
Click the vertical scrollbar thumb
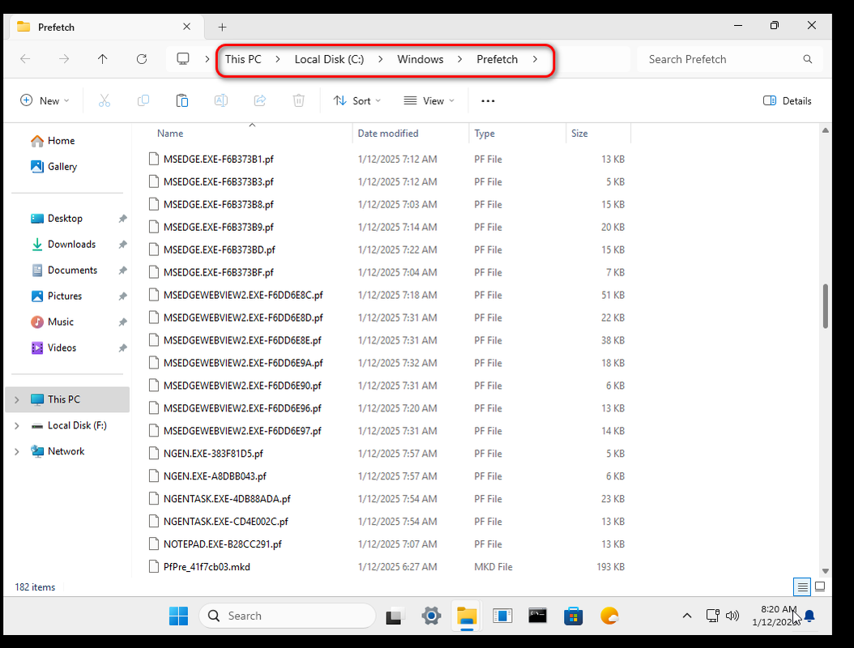click(x=825, y=305)
